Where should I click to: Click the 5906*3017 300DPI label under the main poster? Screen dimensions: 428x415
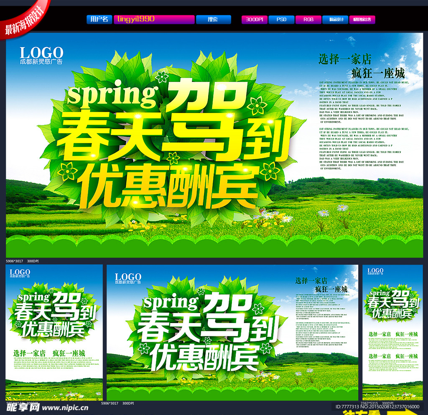tap(23, 261)
